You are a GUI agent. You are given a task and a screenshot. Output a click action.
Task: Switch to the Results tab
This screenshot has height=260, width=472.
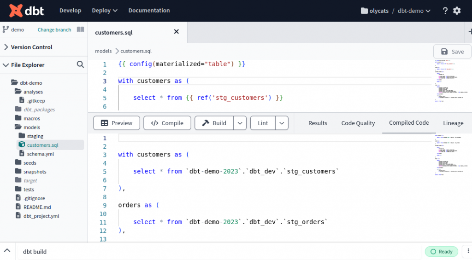coord(318,123)
